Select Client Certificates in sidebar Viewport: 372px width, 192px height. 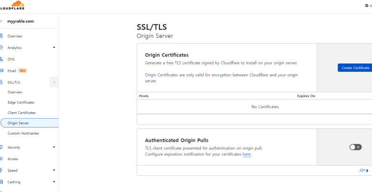(21, 113)
